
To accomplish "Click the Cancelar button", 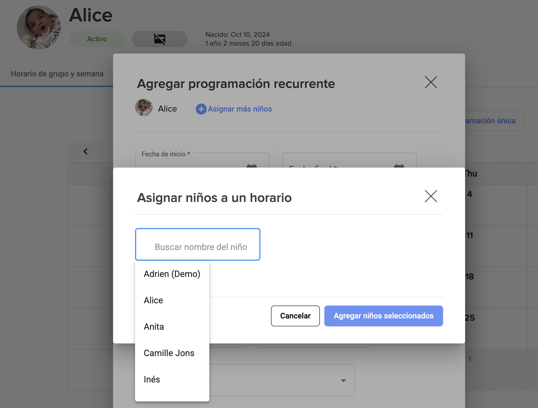I will click(x=295, y=316).
